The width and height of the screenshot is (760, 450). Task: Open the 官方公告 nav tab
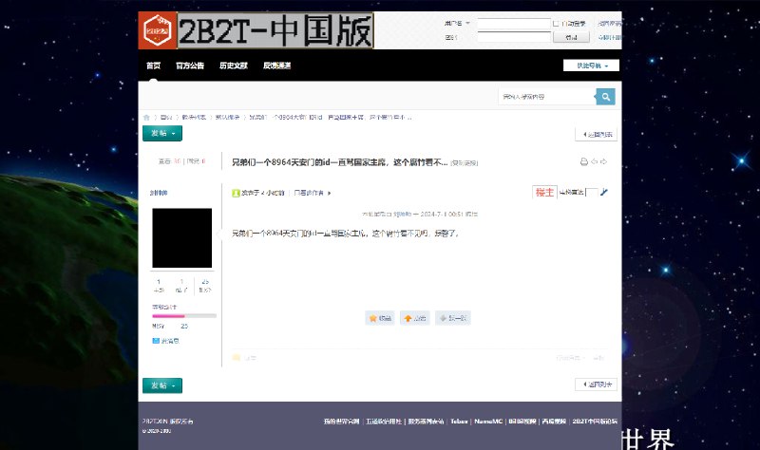pyautogui.click(x=190, y=66)
